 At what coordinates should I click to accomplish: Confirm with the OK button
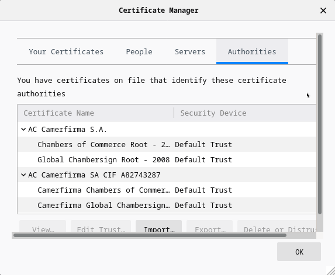[x=299, y=252]
